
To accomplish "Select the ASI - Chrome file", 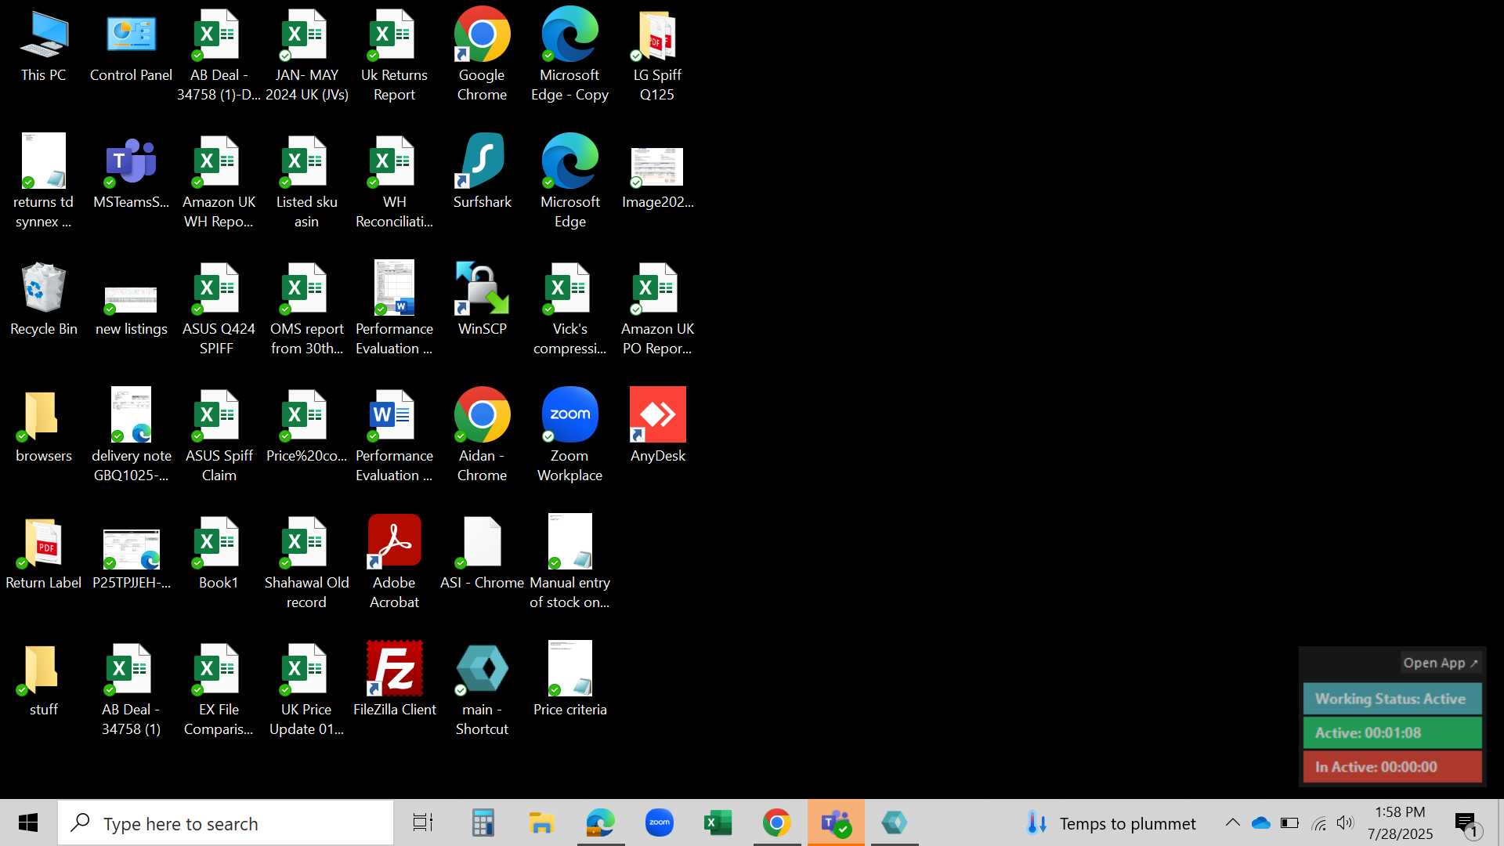I will tap(482, 553).
